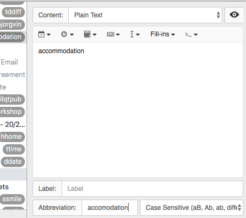Choose the Email snippet in list
The image size is (246, 218).
tap(9, 62)
